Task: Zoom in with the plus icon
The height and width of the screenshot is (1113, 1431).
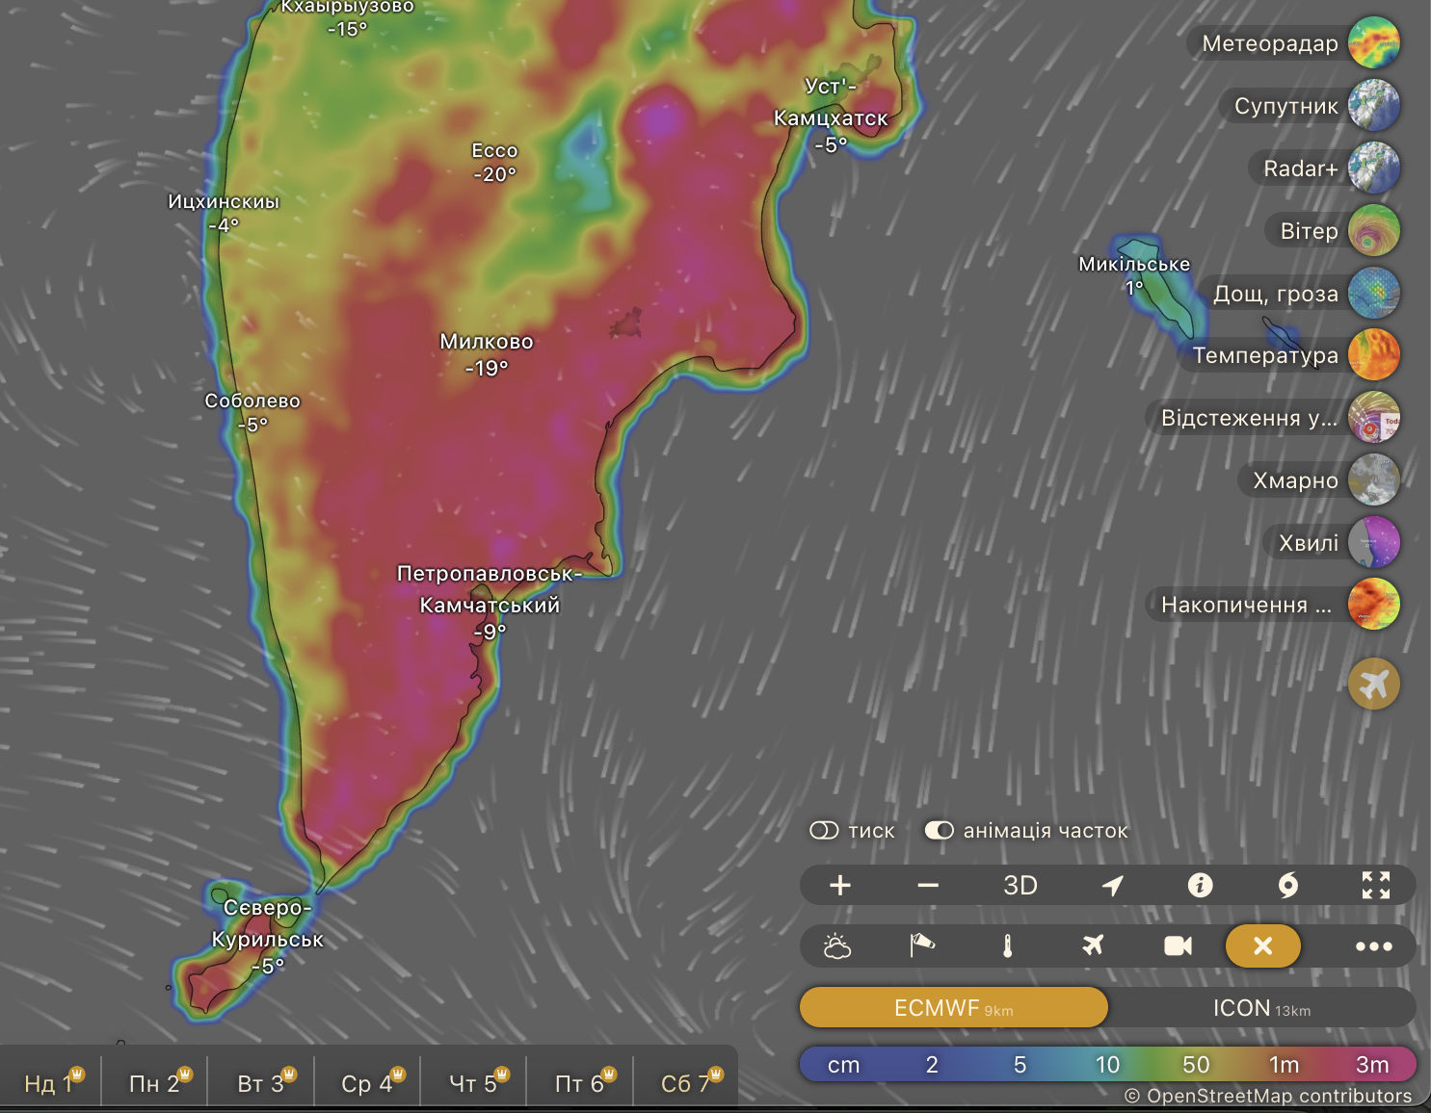Action: 840,885
